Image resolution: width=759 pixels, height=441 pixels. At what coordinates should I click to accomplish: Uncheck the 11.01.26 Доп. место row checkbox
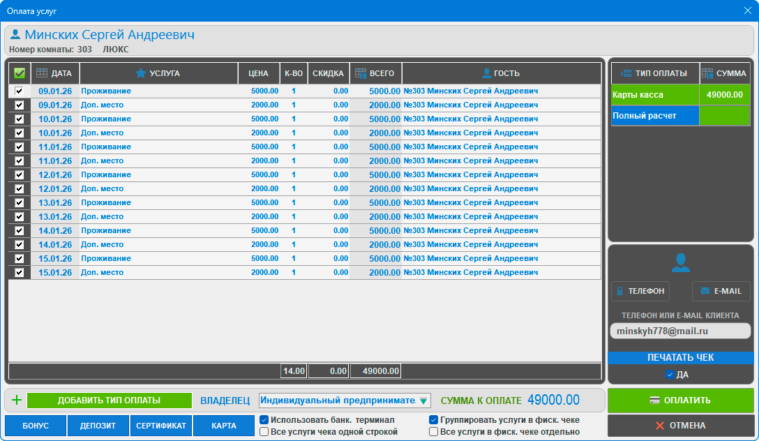[x=20, y=160]
